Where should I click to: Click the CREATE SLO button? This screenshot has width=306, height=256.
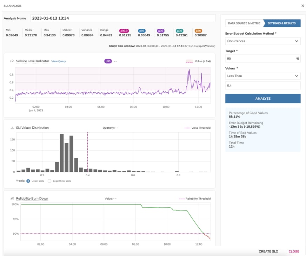(268, 251)
